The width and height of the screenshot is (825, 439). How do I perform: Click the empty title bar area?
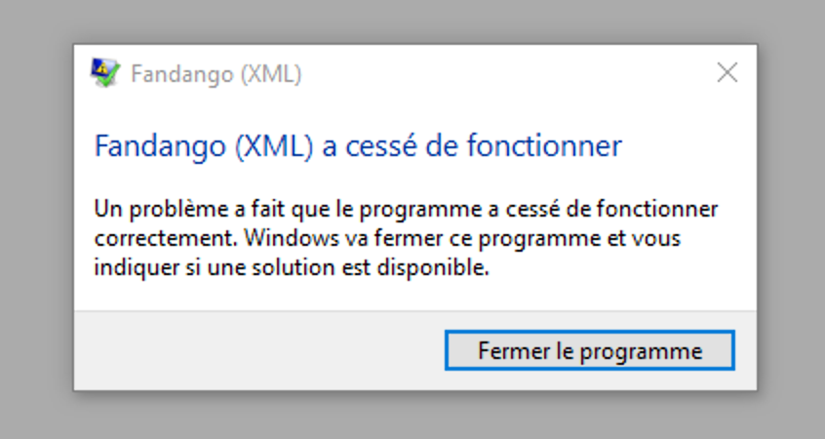coord(488,73)
